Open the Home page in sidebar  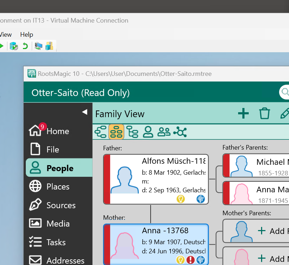tap(58, 131)
